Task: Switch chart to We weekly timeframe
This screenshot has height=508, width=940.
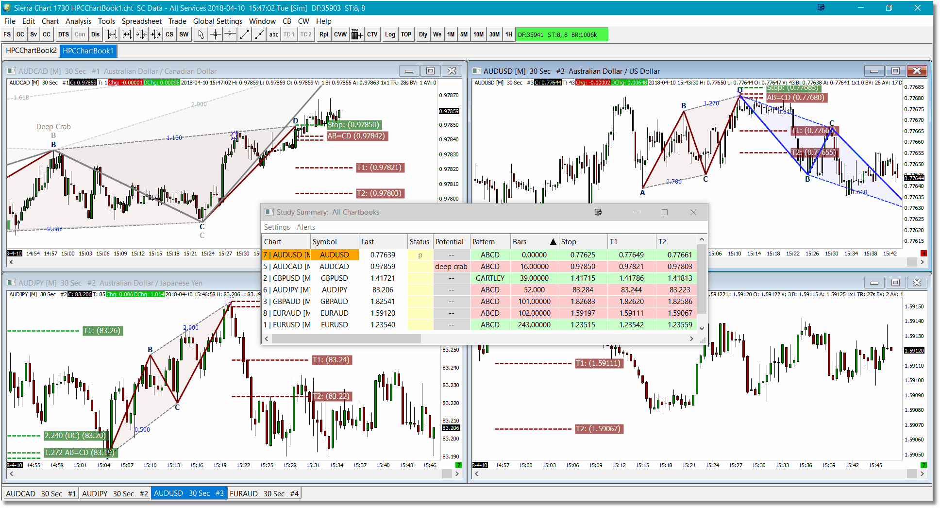Action: pos(437,34)
